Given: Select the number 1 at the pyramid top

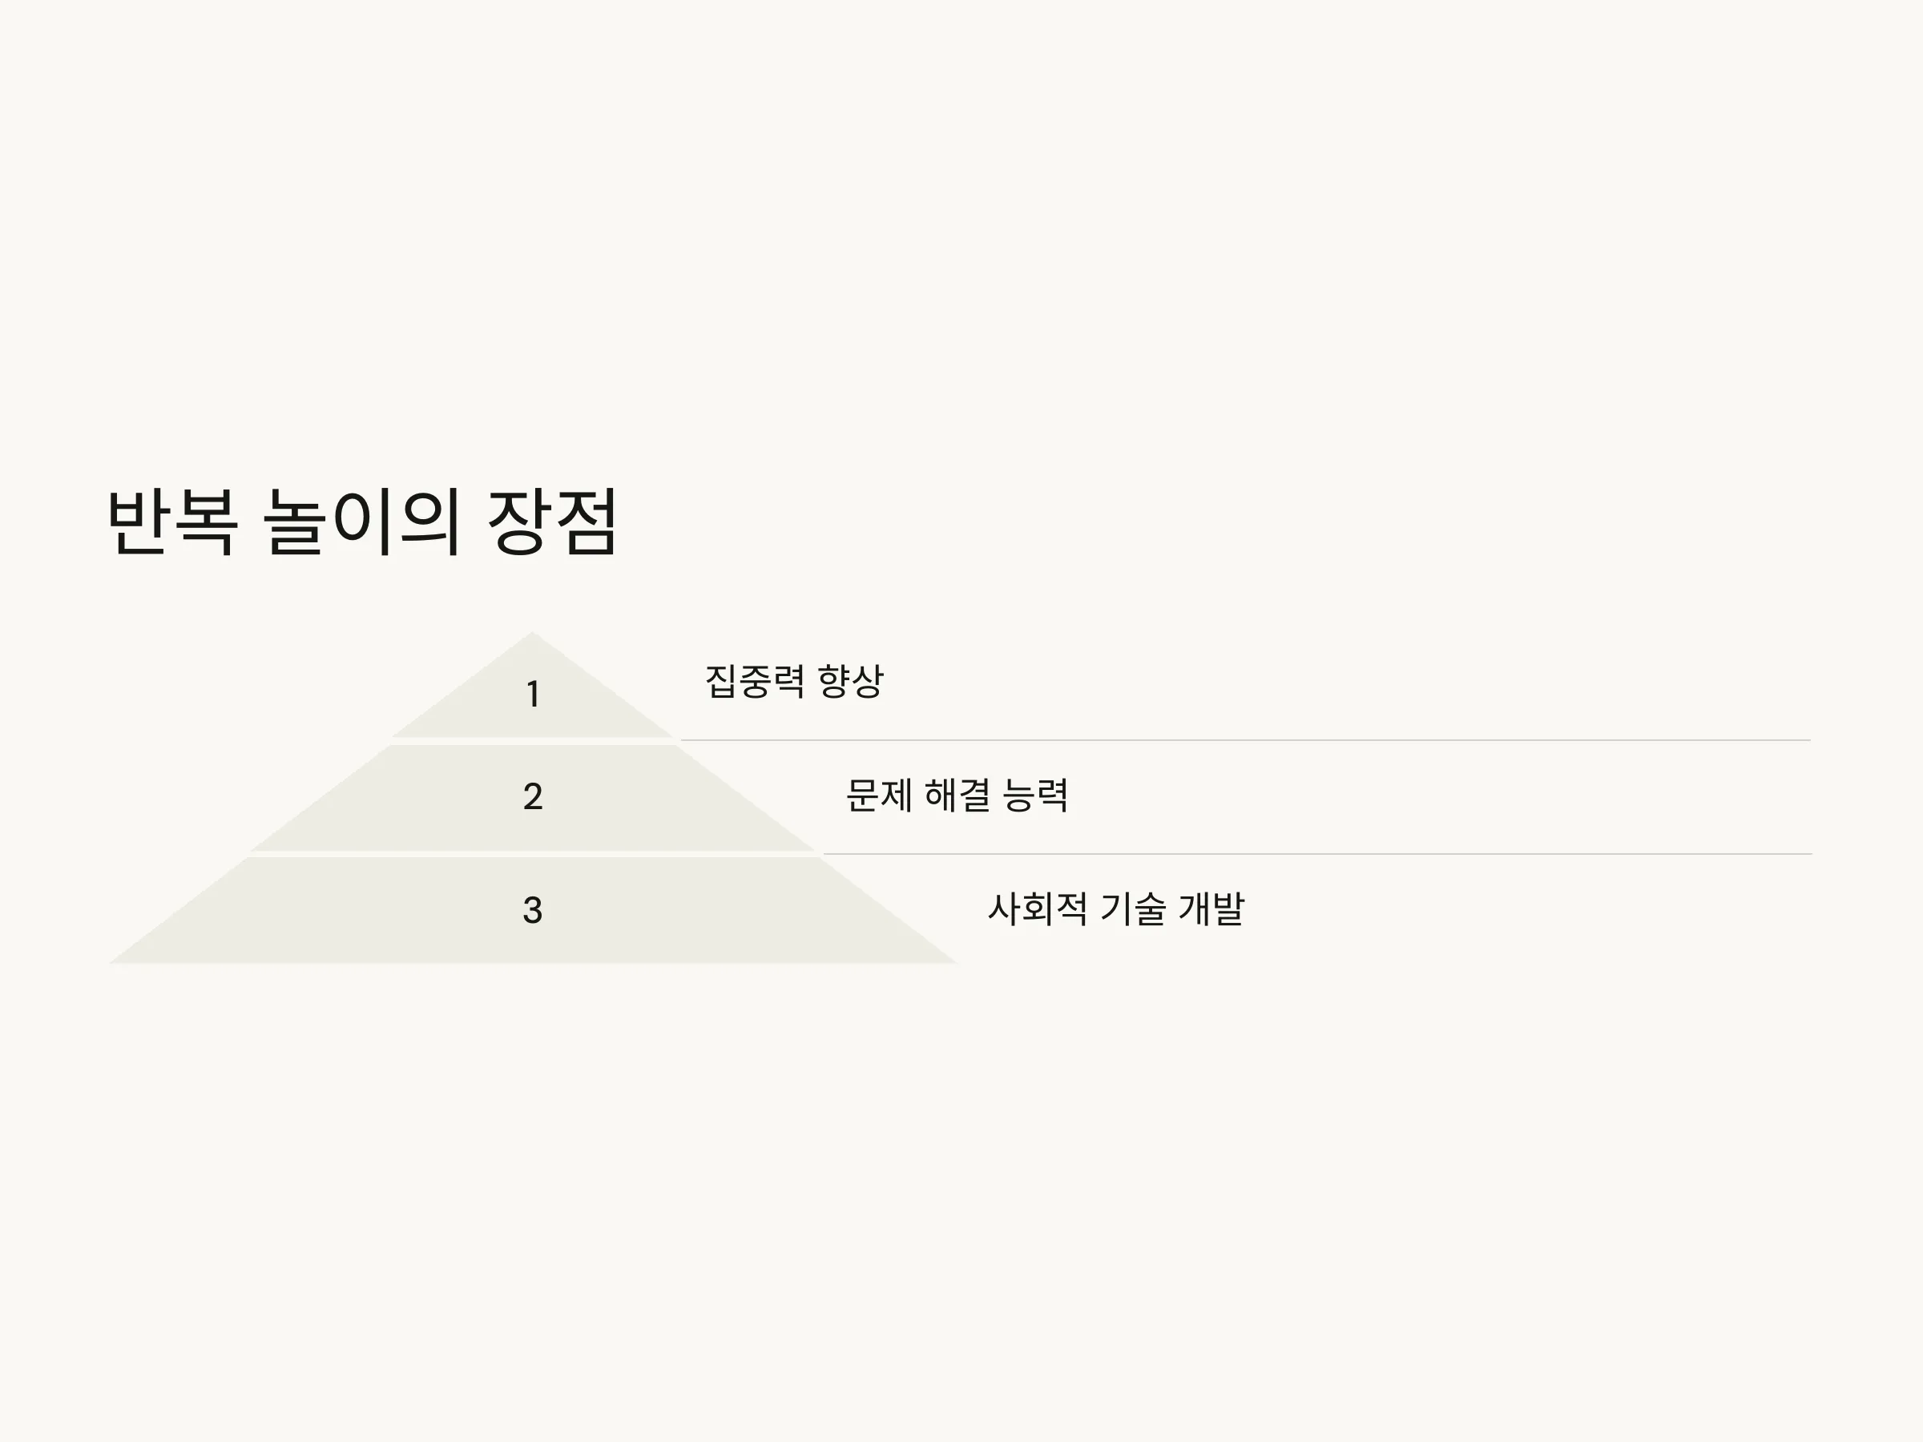Looking at the screenshot, I should (533, 694).
